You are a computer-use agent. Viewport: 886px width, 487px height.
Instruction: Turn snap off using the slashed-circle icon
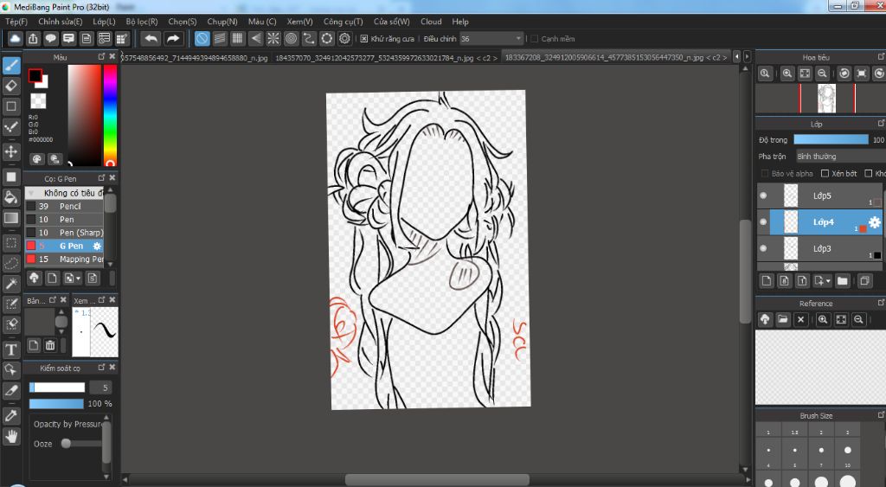(x=202, y=38)
